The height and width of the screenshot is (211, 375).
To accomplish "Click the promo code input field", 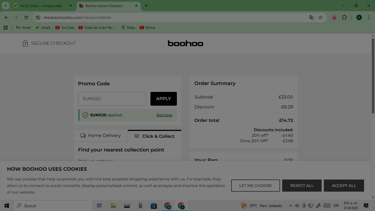I will 112,99.
